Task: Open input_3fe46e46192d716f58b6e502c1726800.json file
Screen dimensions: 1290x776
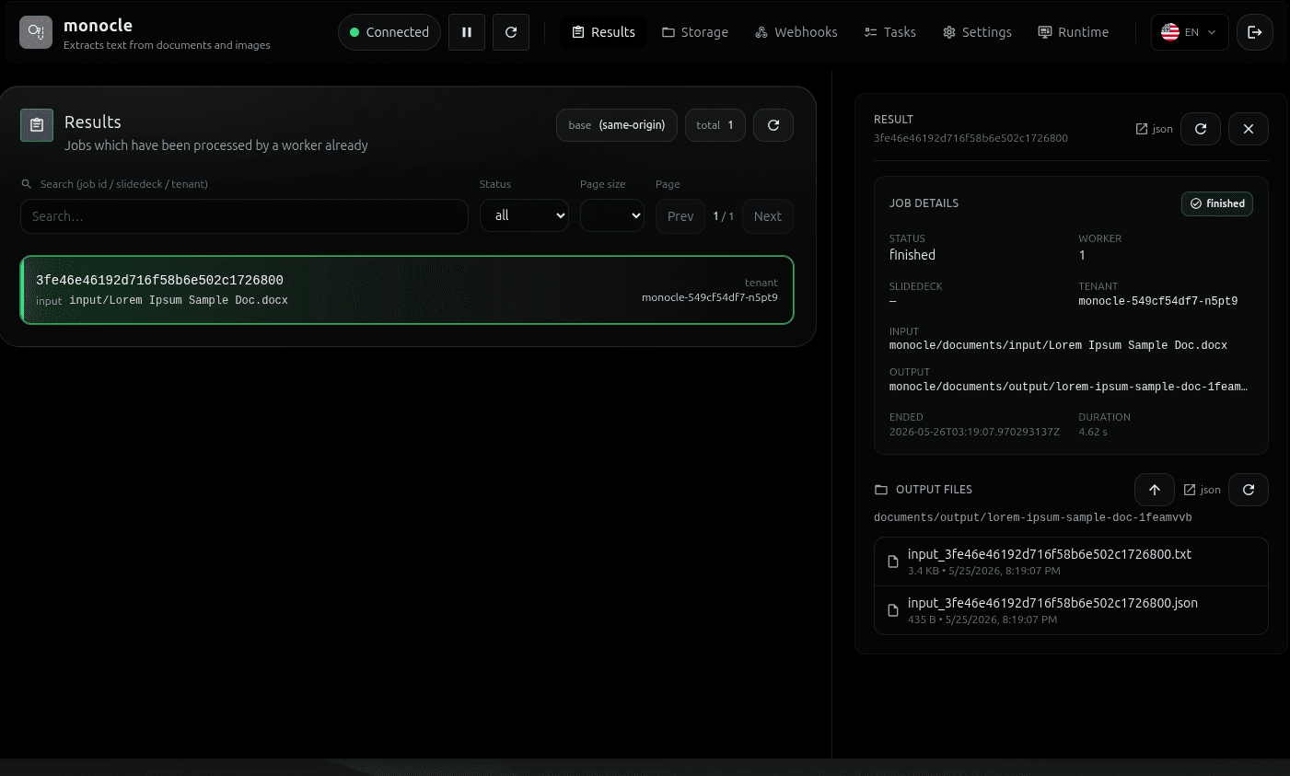Action: click(x=1071, y=610)
